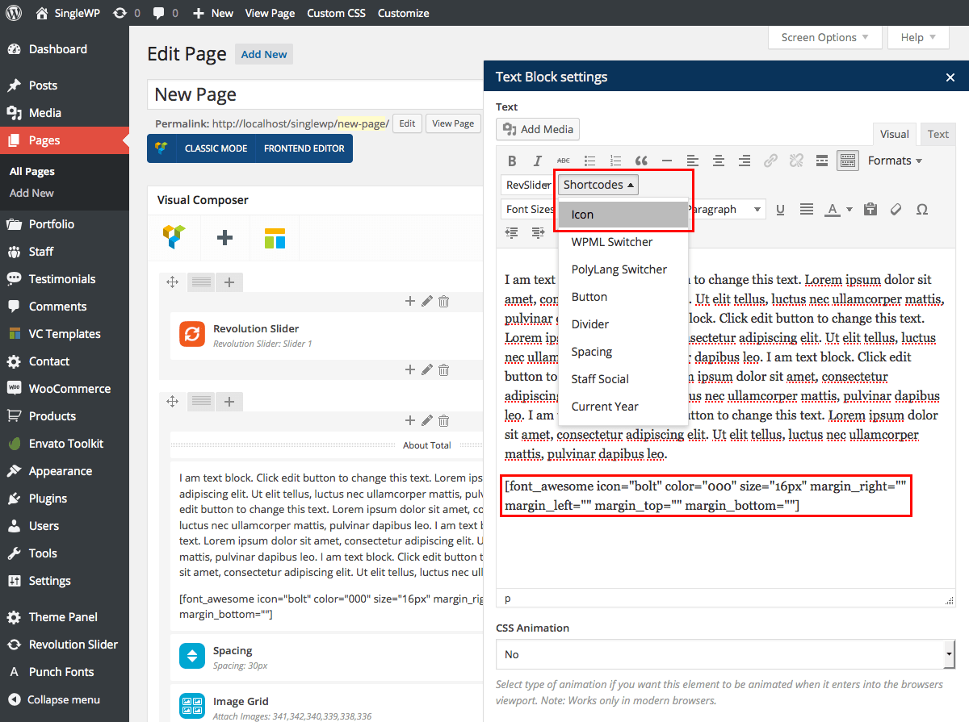Apply bold formatting in editor toolbar
969x722 pixels.
pos(512,161)
